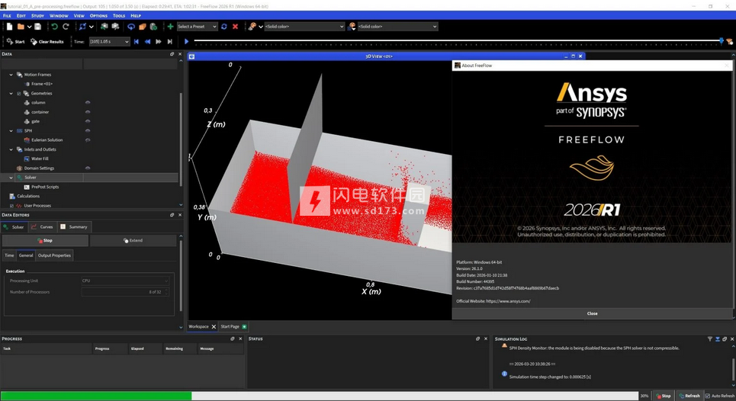Click the animation timeline slider track
The height and width of the screenshot is (401, 736).
tap(458, 41)
